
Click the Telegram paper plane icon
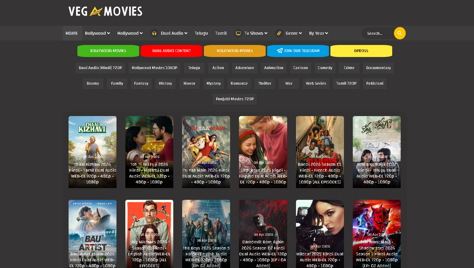(280, 51)
